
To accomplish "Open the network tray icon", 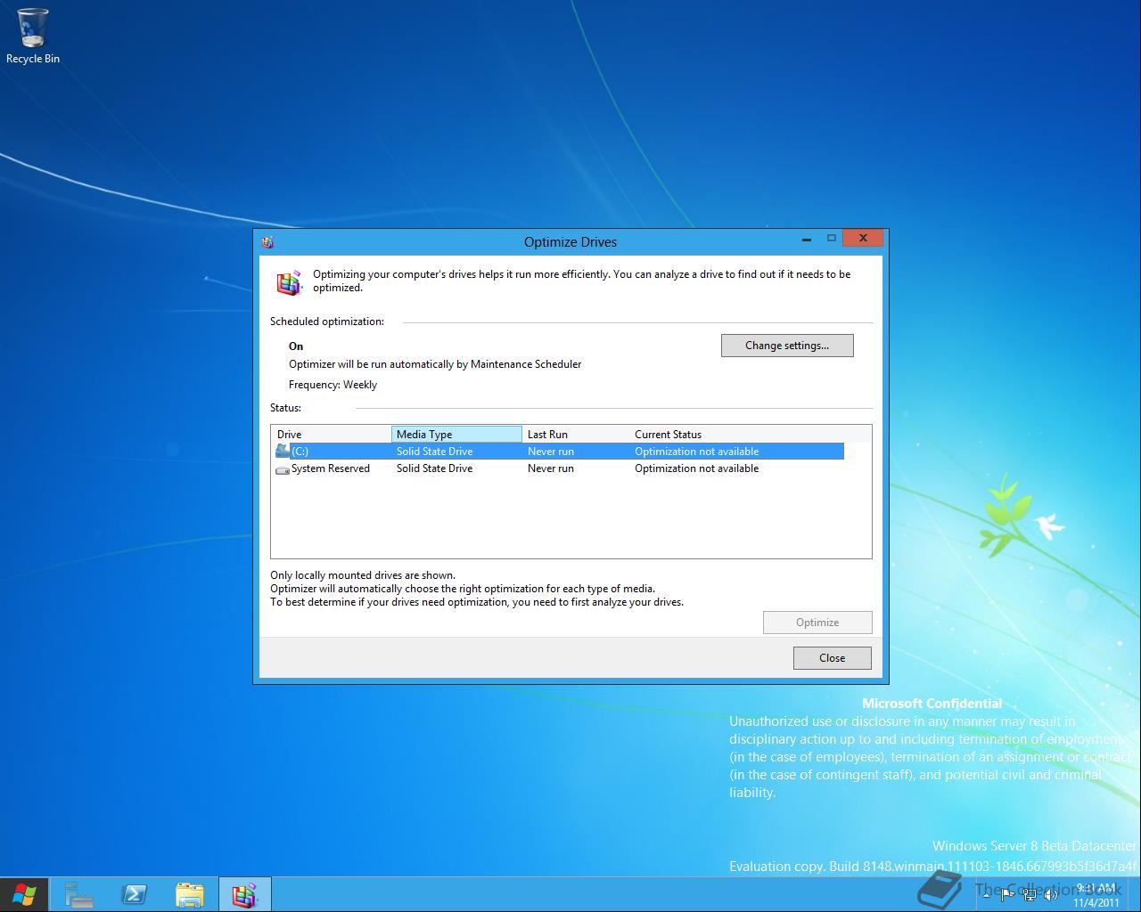I will (1030, 894).
